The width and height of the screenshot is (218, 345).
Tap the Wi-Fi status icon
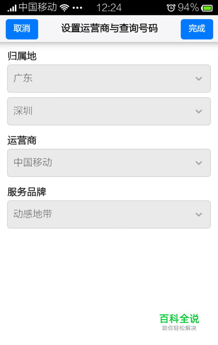(x=65, y=8)
